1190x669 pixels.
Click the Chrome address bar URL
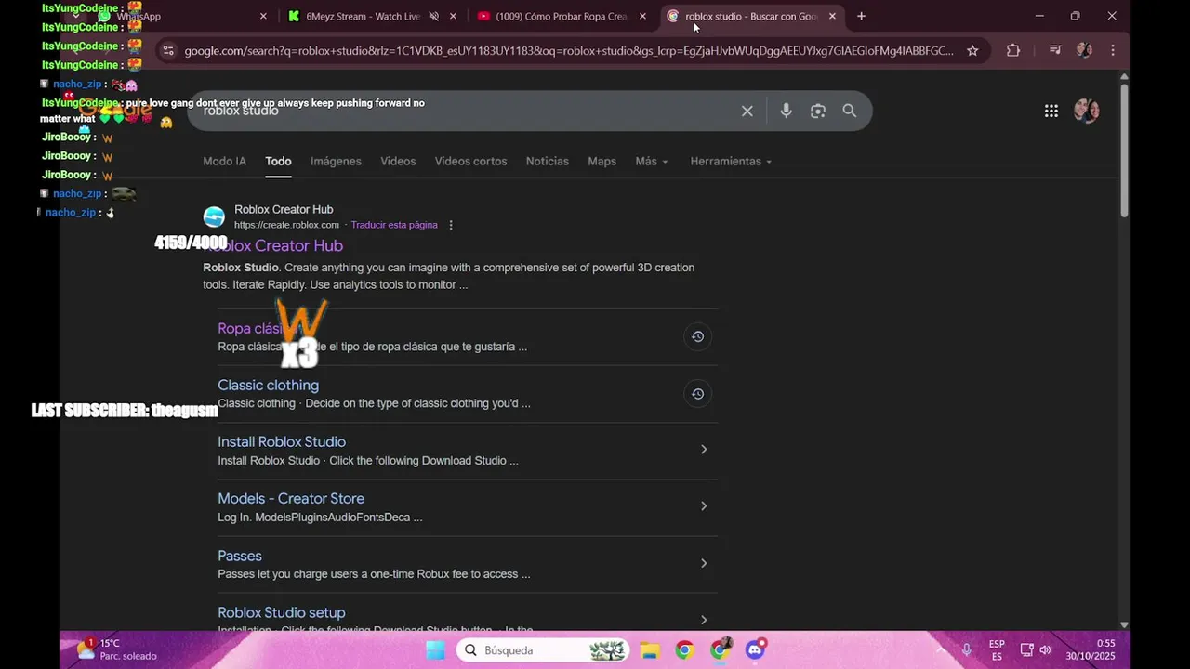tap(569, 51)
